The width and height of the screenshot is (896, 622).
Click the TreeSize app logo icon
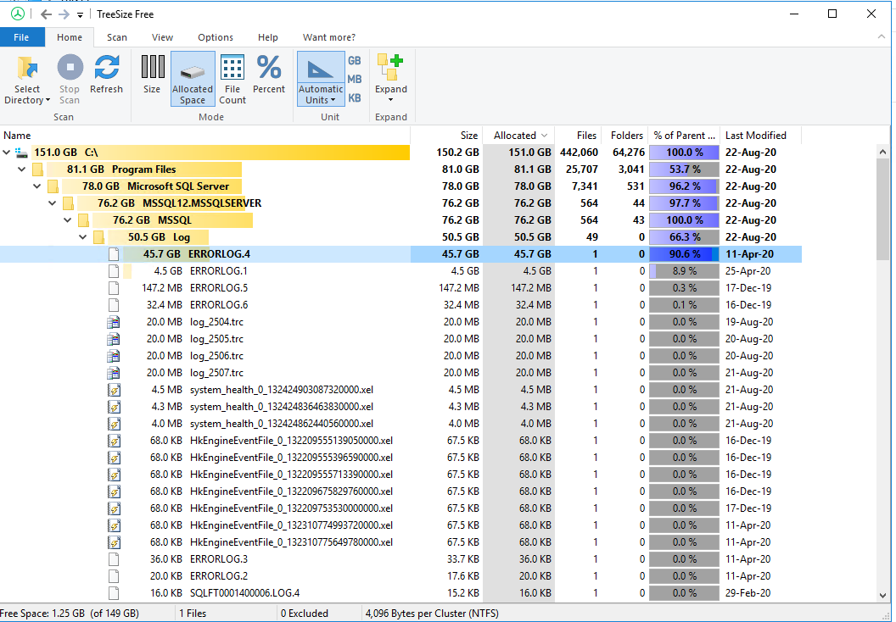point(18,14)
